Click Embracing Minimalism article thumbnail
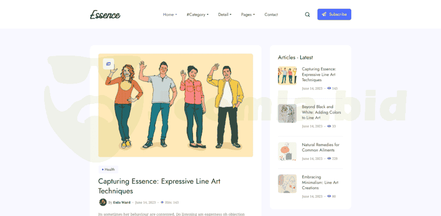The height and width of the screenshot is (216, 441). click(287, 183)
